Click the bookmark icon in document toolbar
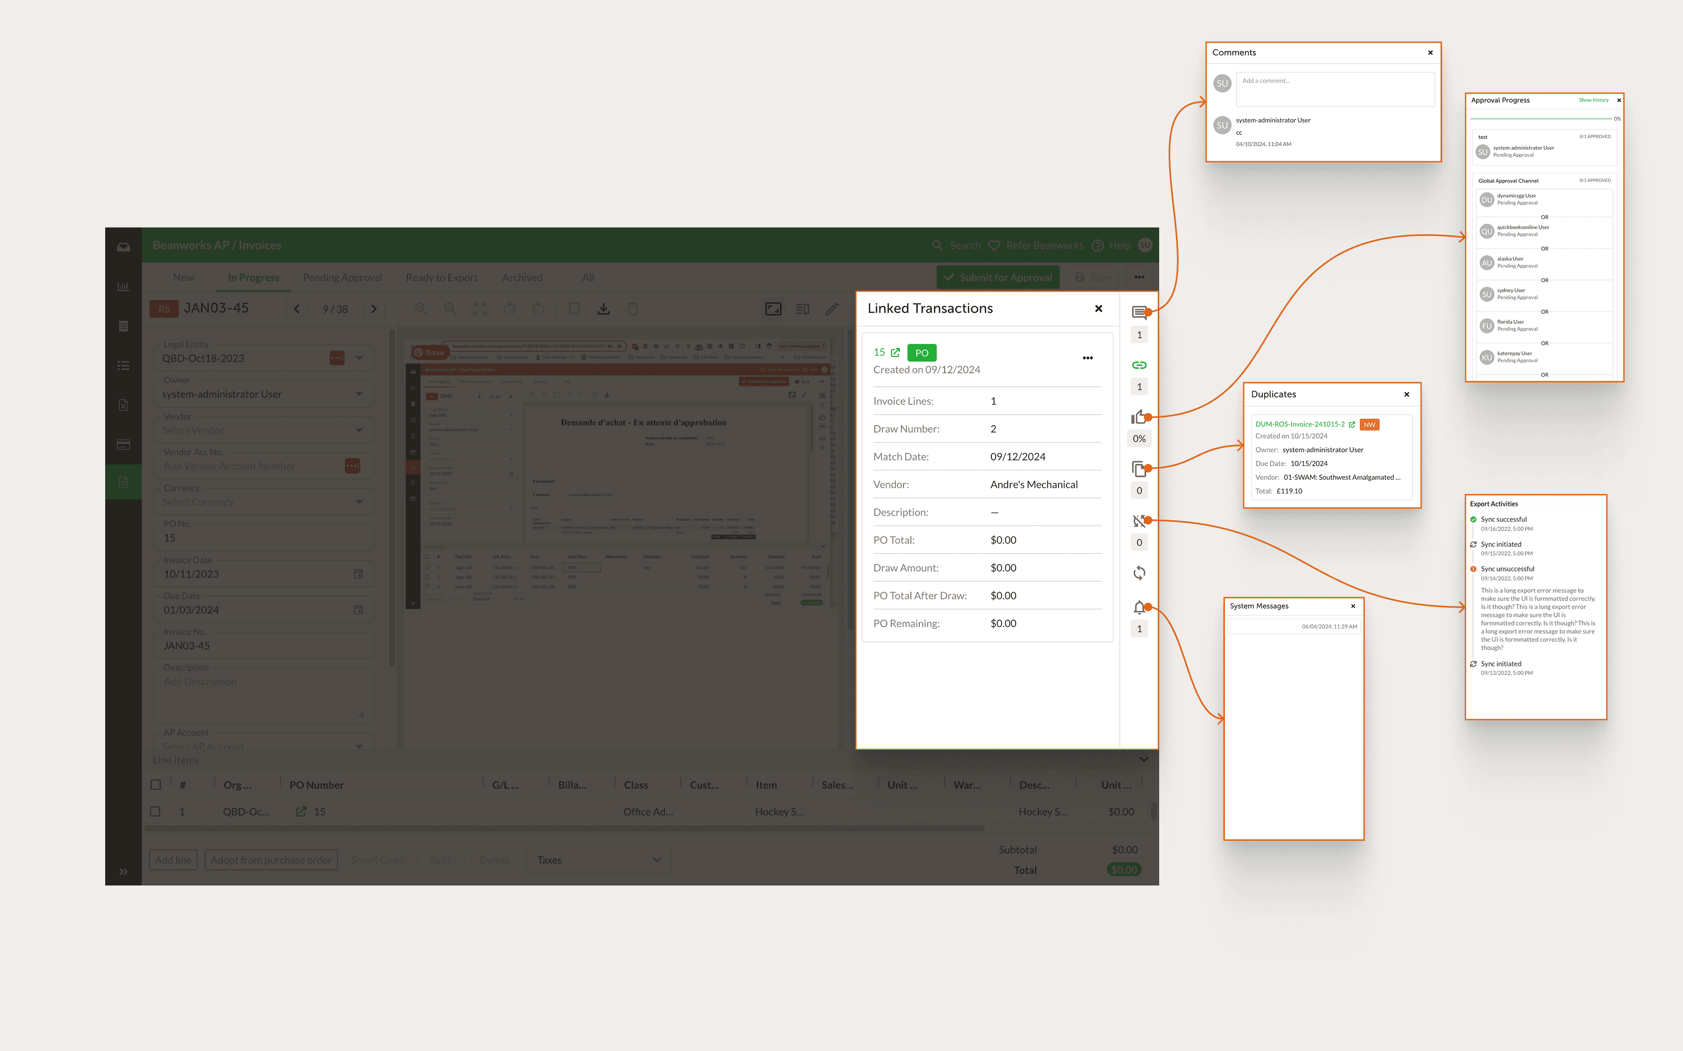The image size is (1683, 1051). point(574,308)
